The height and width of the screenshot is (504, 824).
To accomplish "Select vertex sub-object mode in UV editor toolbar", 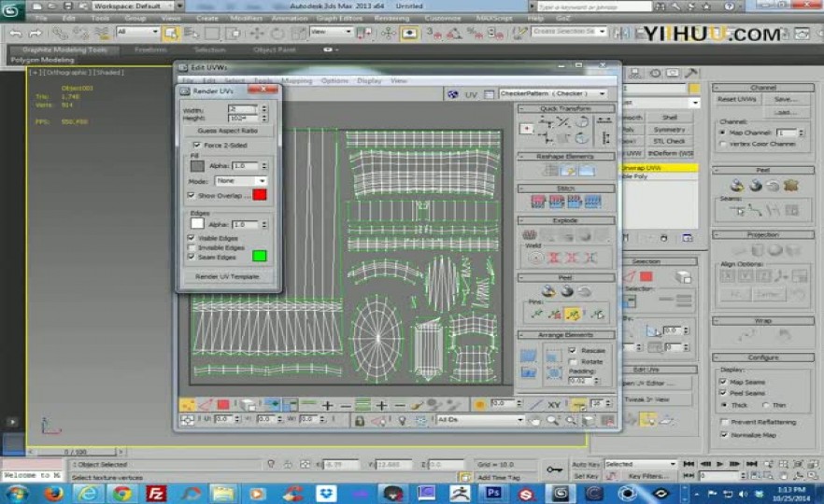I will 187,405.
